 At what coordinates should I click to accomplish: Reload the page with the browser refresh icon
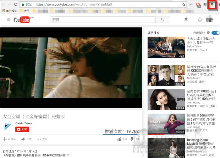[16, 4]
